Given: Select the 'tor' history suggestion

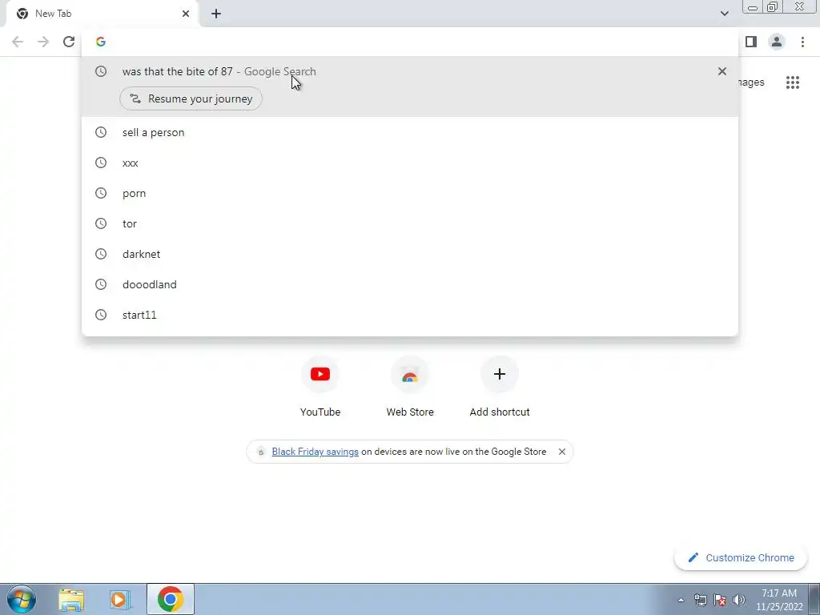Looking at the screenshot, I should [410, 224].
